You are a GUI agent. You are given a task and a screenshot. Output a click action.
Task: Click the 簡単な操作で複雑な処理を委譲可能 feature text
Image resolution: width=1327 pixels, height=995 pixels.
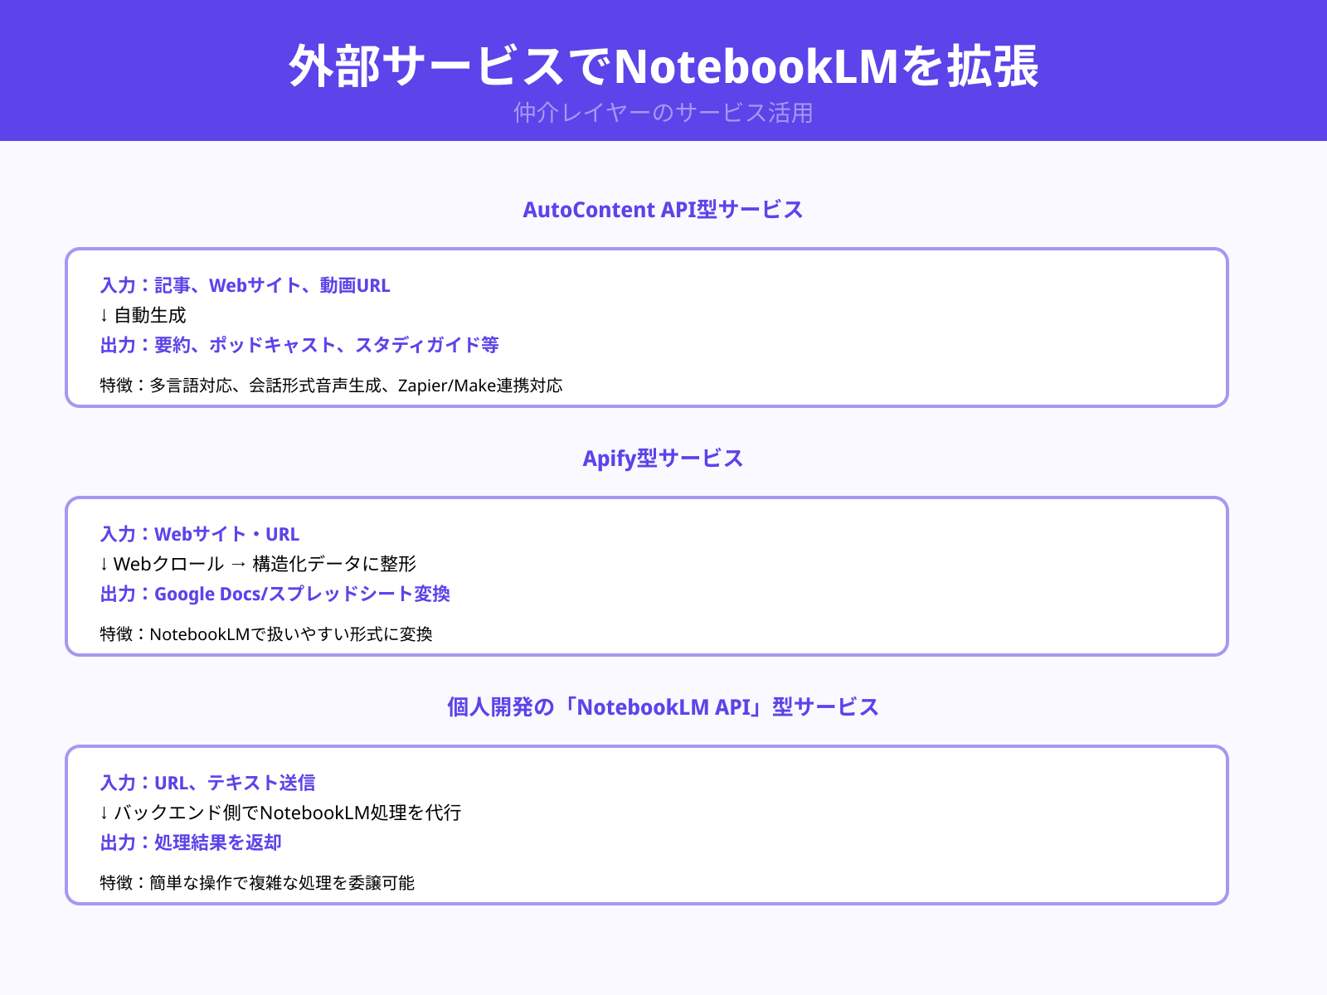(x=258, y=884)
